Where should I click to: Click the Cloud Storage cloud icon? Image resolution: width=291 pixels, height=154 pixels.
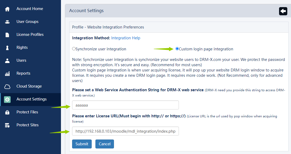click(7, 86)
